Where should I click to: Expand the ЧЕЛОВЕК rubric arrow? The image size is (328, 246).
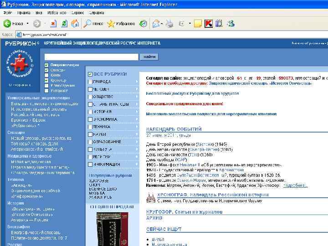point(137,89)
